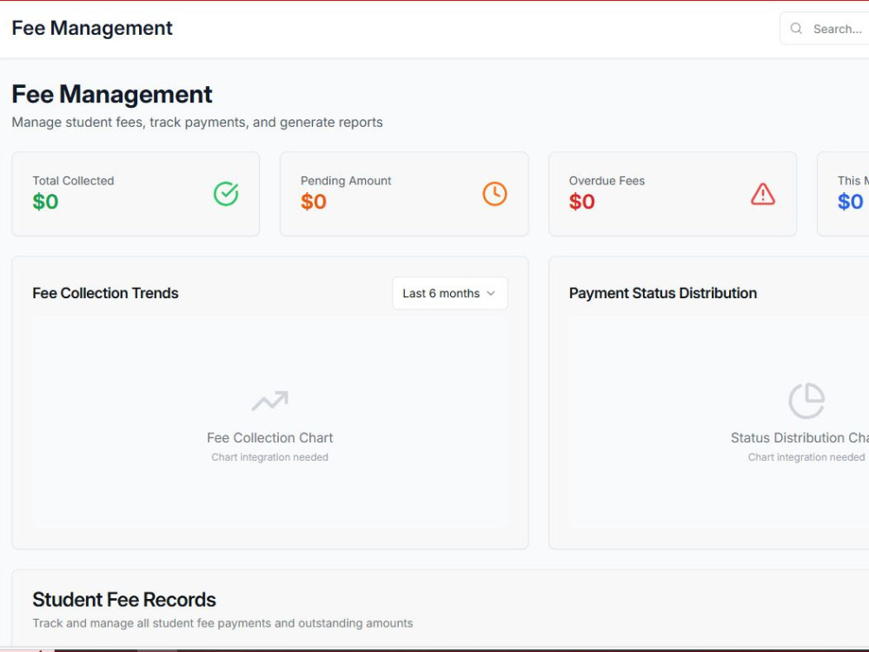Click the chevron arrow beside Last 6 months
The height and width of the screenshot is (652, 869).
(x=490, y=293)
